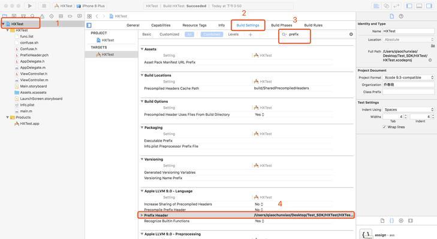Toggle the Utilities panel visibility button
The image size is (437, 239).
click(429, 6)
